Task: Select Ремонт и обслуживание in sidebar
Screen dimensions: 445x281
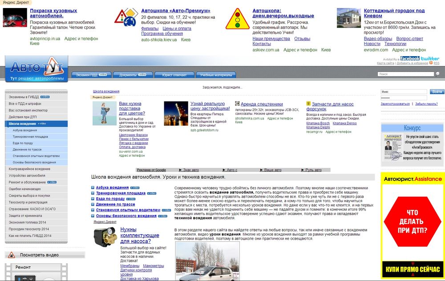Action: click(36, 182)
